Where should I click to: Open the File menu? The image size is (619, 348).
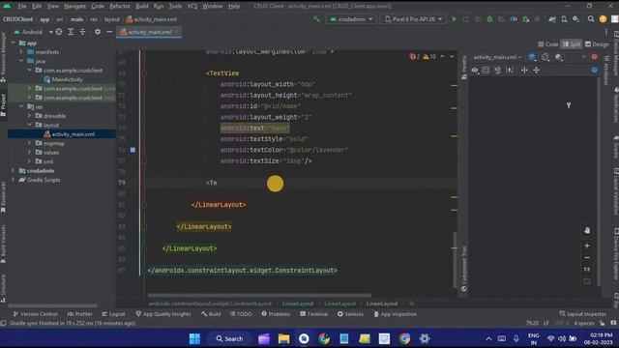[x=22, y=6]
